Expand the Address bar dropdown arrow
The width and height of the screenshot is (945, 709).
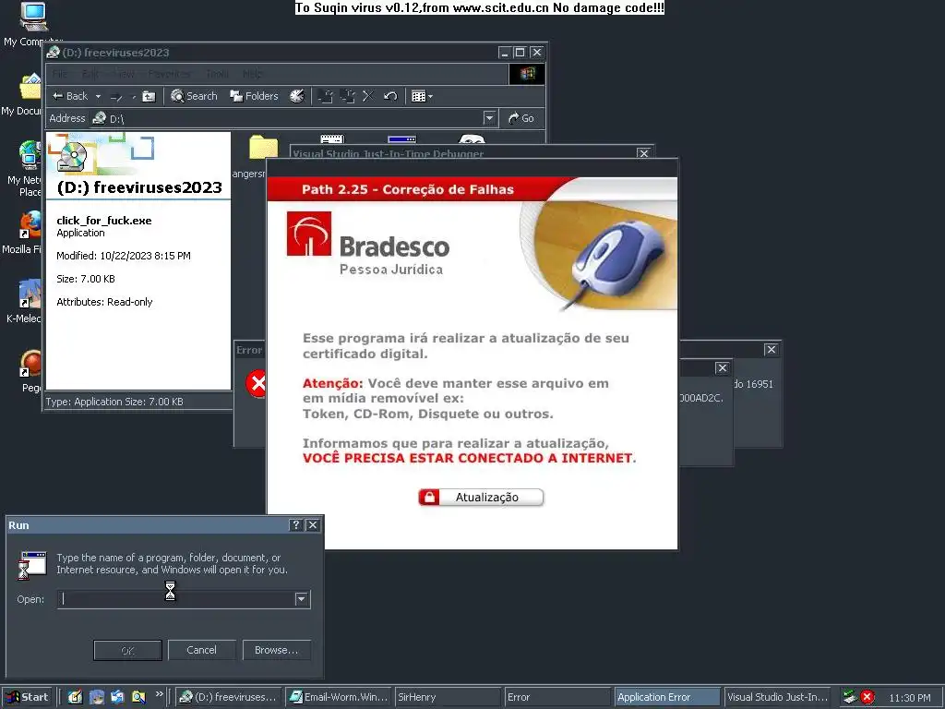coord(489,118)
